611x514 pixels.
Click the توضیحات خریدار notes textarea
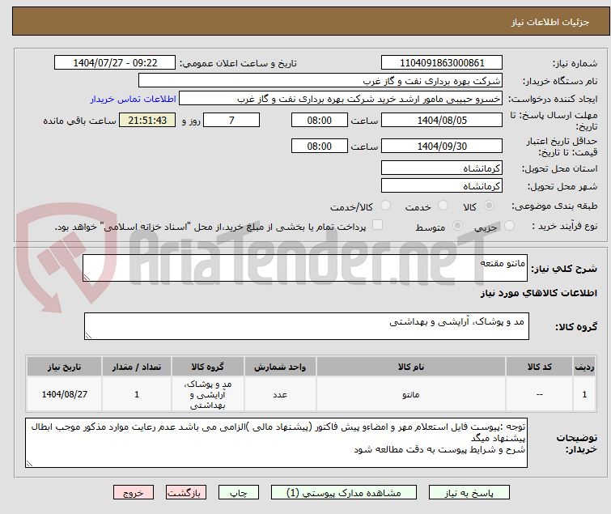(276, 442)
